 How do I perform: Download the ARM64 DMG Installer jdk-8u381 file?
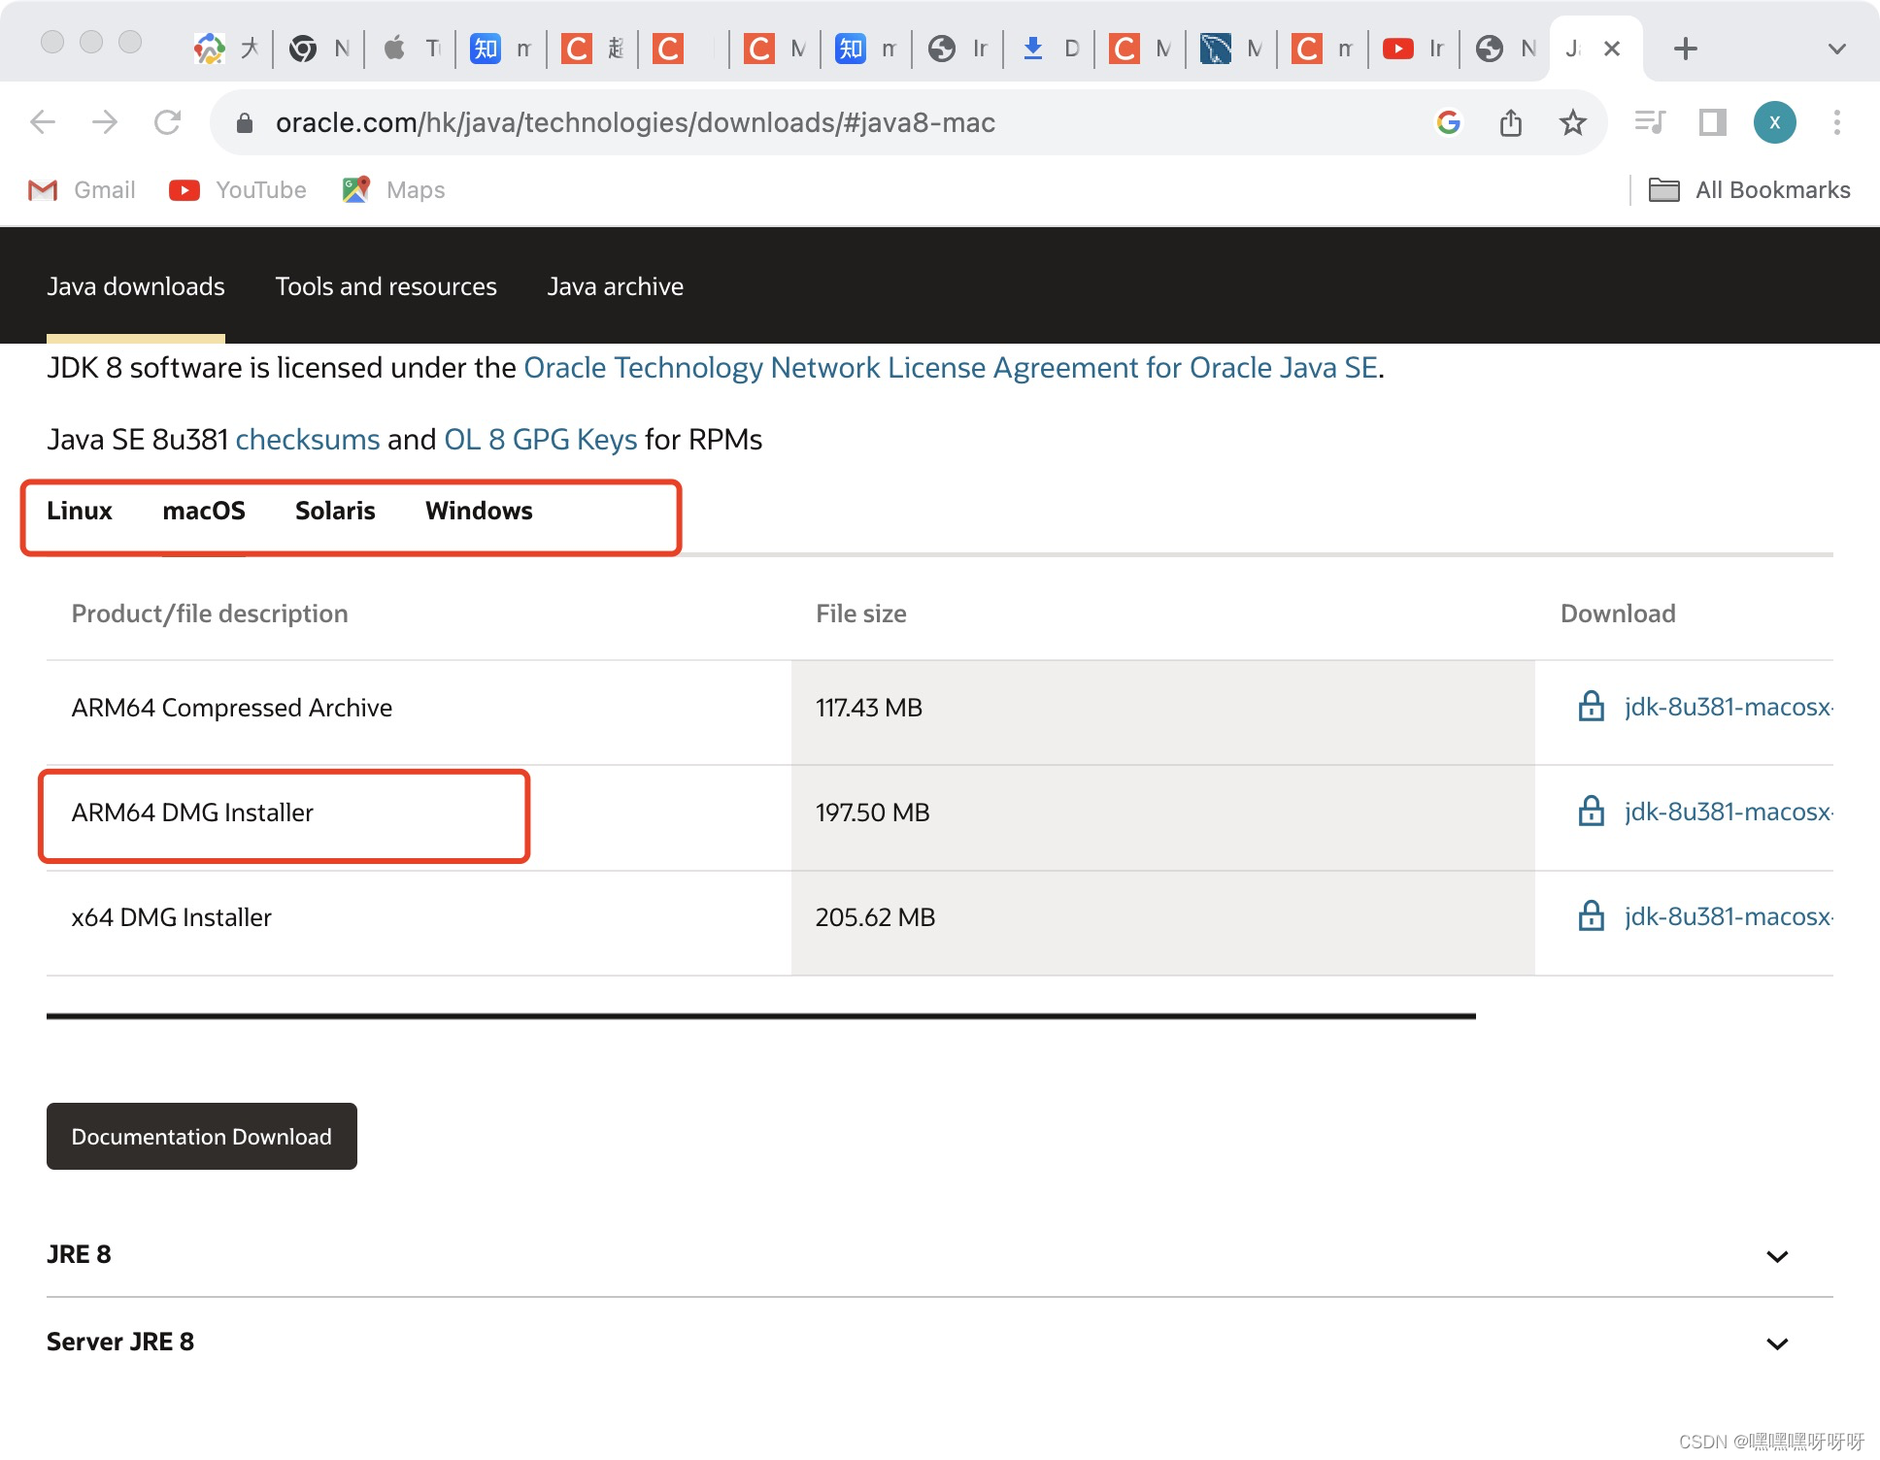1729,812
